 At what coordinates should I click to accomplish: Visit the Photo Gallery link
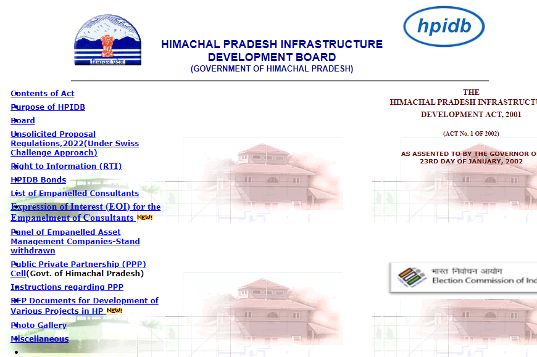click(x=38, y=326)
